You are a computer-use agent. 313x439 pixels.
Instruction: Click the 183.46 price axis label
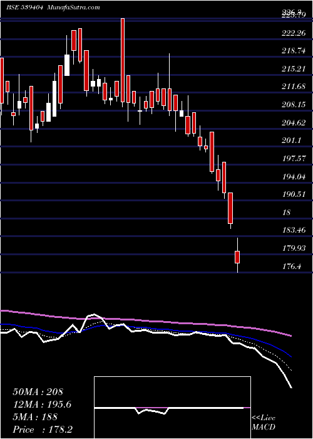pyautogui.click(x=294, y=230)
